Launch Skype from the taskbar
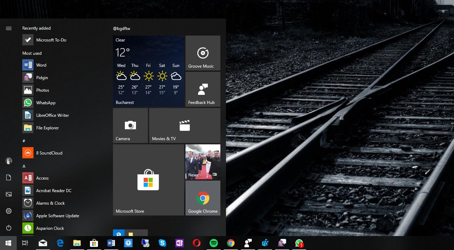The image size is (454, 250). (162, 243)
